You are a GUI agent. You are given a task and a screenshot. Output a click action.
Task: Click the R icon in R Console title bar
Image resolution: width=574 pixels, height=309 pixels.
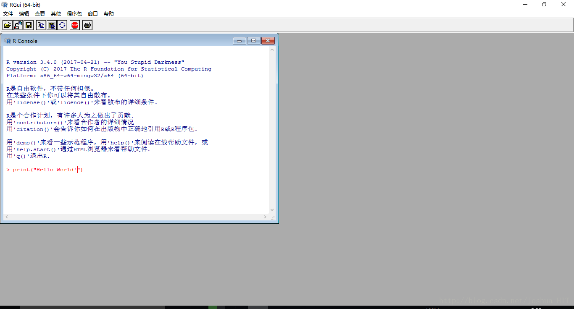click(8, 41)
